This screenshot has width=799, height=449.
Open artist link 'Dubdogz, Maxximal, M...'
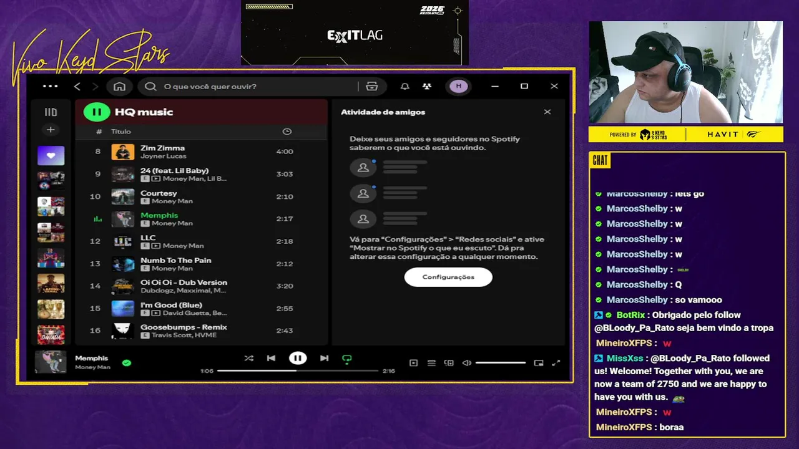(x=184, y=291)
